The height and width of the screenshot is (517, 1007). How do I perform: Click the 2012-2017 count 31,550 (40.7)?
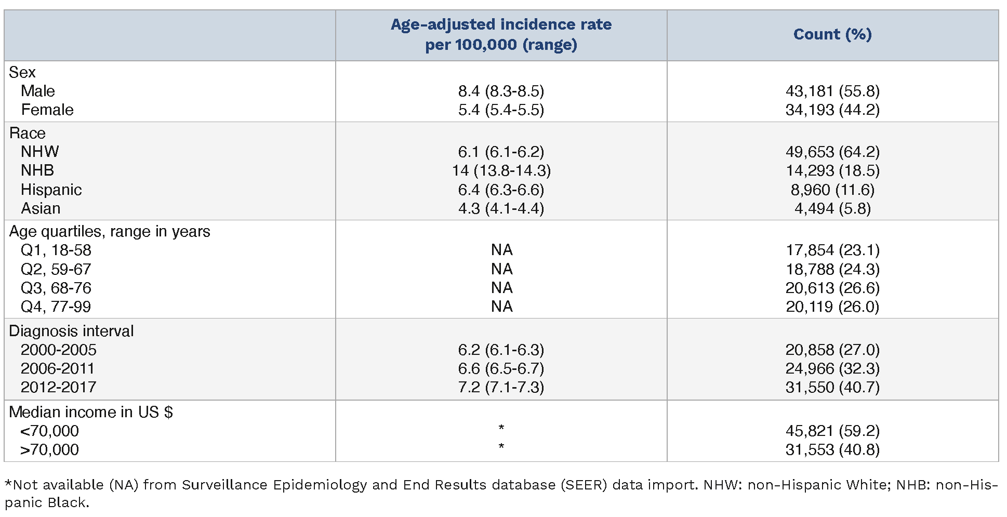tap(832, 387)
